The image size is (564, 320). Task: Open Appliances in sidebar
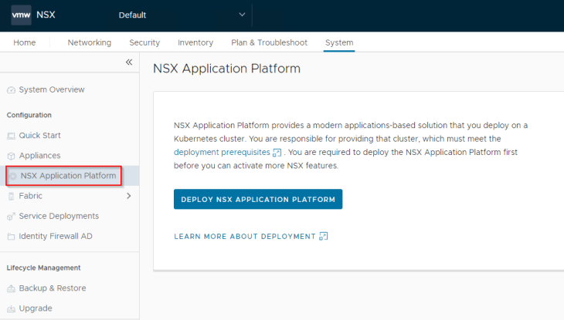pyautogui.click(x=39, y=156)
